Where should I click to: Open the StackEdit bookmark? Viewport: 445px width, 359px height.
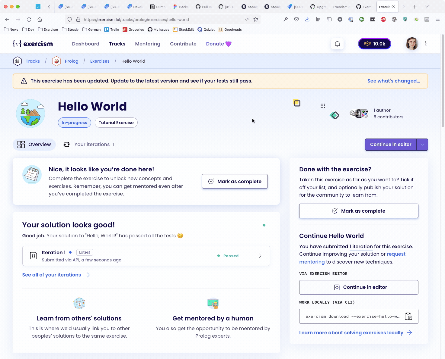pos(184,30)
